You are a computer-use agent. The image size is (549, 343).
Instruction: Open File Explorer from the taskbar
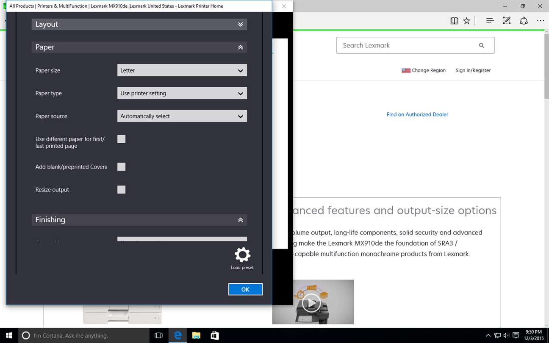(x=196, y=335)
